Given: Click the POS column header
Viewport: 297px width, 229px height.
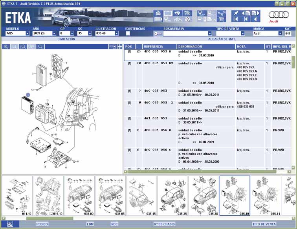Looking at the screenshot, I should [x=129, y=47].
